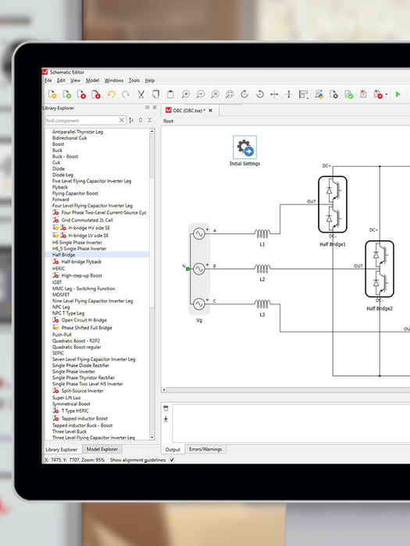Click the expand/collapse tree icon beside search
The height and width of the screenshot is (546, 410).
coord(140,120)
